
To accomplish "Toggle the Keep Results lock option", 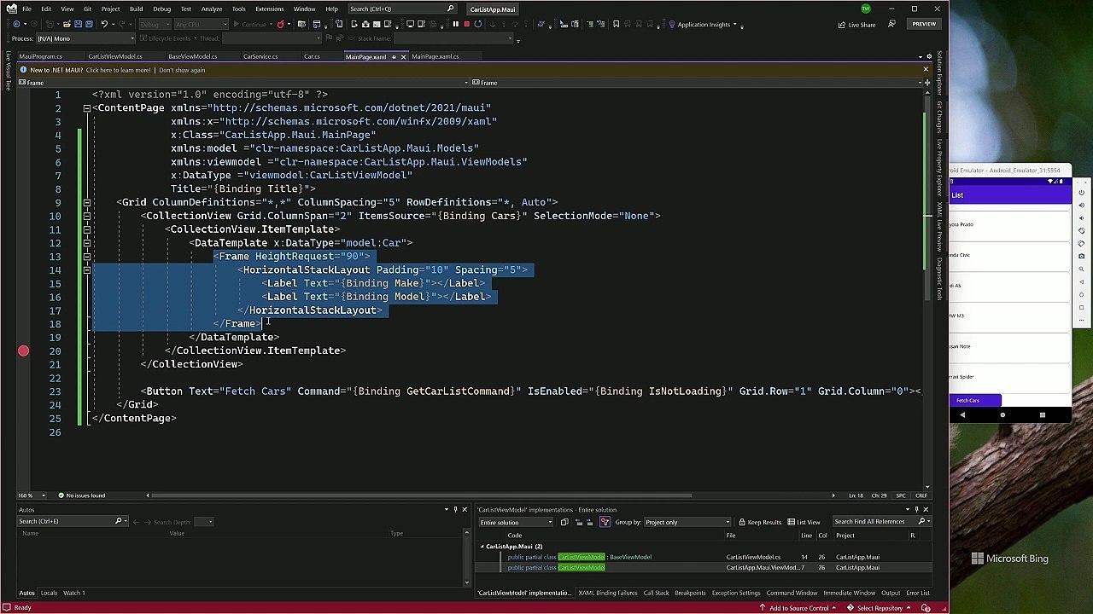I will tap(760, 522).
